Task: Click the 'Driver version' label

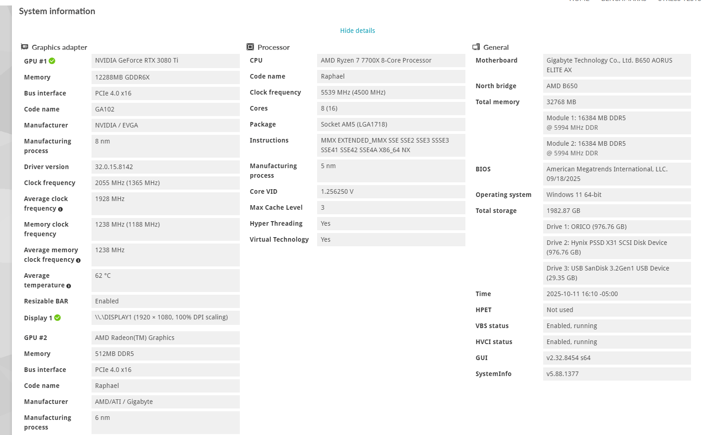Action: pos(46,167)
